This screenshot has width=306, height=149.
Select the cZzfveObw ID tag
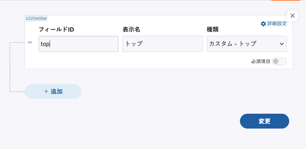[x=36, y=18]
